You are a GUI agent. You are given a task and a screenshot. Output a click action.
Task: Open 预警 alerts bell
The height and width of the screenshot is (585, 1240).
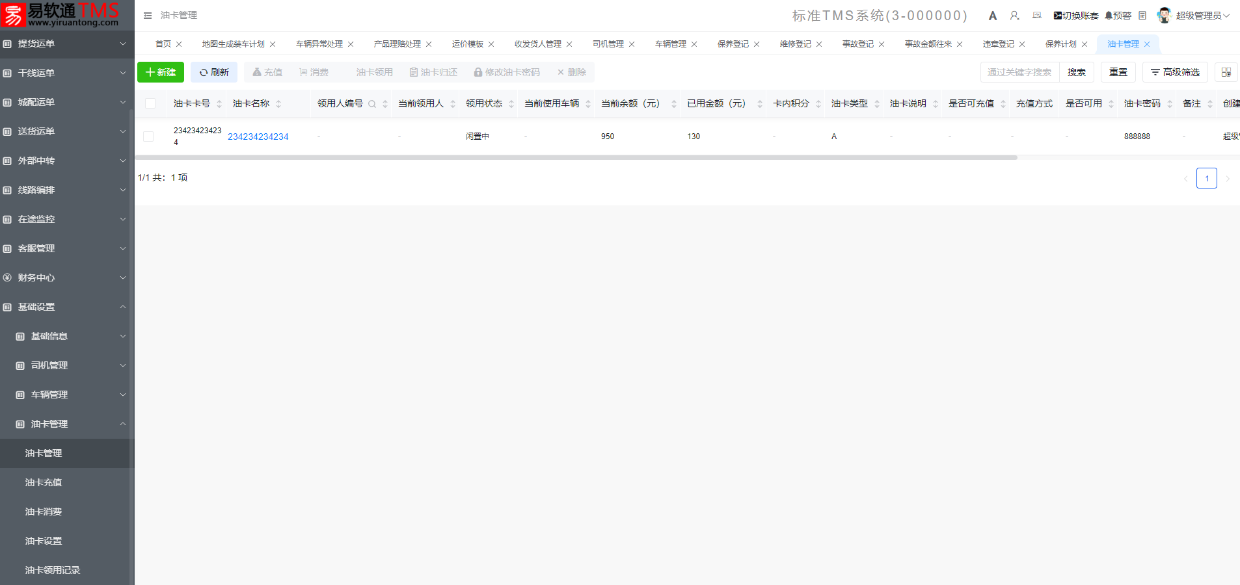(1118, 16)
